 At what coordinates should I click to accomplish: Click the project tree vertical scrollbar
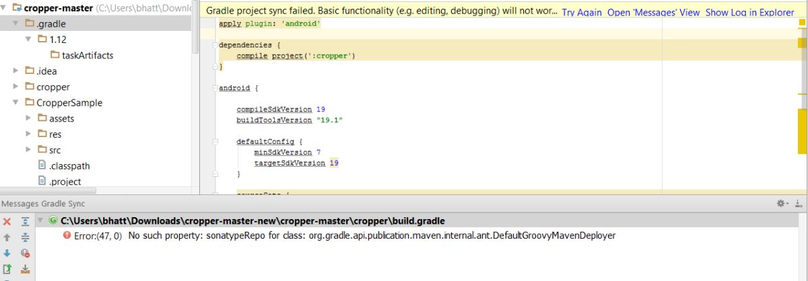[x=196, y=27]
